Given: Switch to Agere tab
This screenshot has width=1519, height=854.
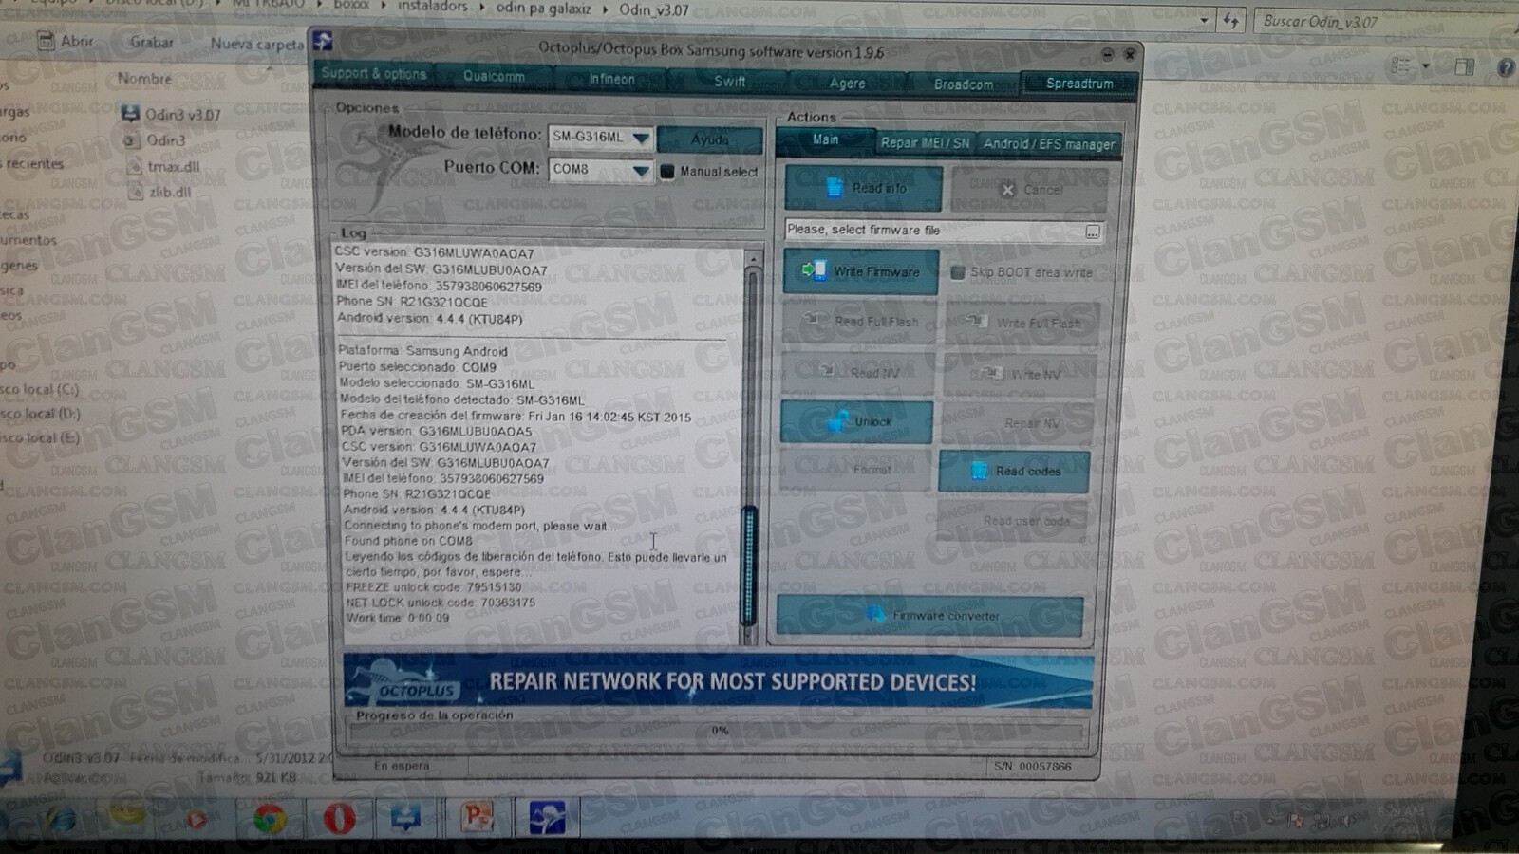Looking at the screenshot, I should coord(847,84).
